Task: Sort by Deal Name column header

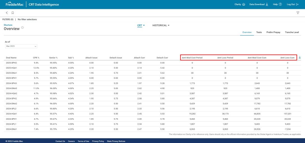Action: [11, 58]
